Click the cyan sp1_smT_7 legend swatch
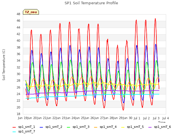183x137 pixels. 14,132
